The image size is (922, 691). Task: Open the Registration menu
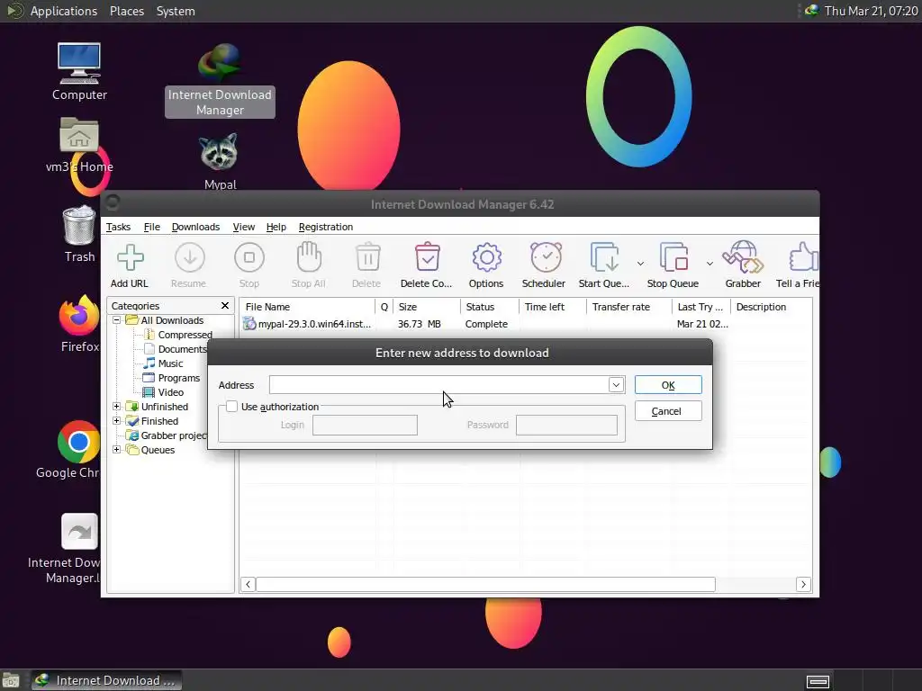pyautogui.click(x=326, y=227)
